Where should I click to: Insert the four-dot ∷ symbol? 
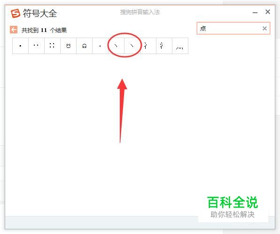pyautogui.click(x=52, y=46)
